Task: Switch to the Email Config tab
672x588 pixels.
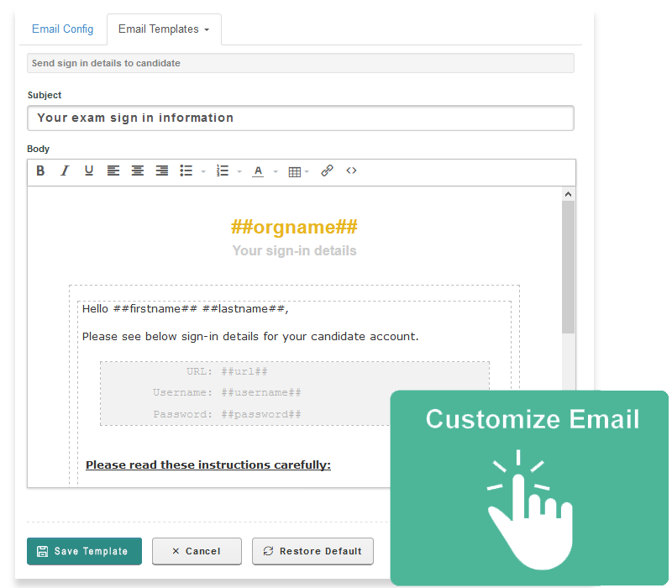Action: click(x=62, y=29)
